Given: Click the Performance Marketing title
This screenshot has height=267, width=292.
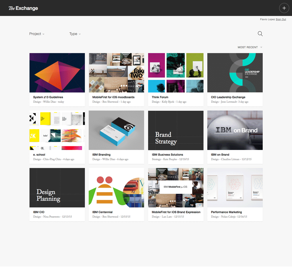Looking at the screenshot, I should click(x=226, y=212).
